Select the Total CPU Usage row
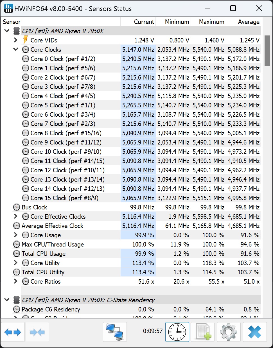Image resolution: width=273 pixels, height=348 pixels. pos(44,254)
